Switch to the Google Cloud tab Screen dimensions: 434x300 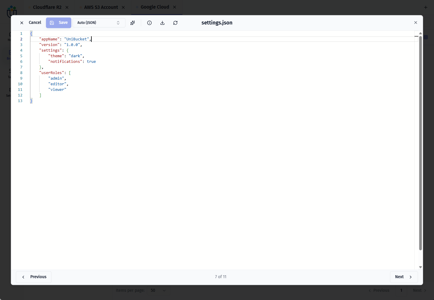coord(155,7)
